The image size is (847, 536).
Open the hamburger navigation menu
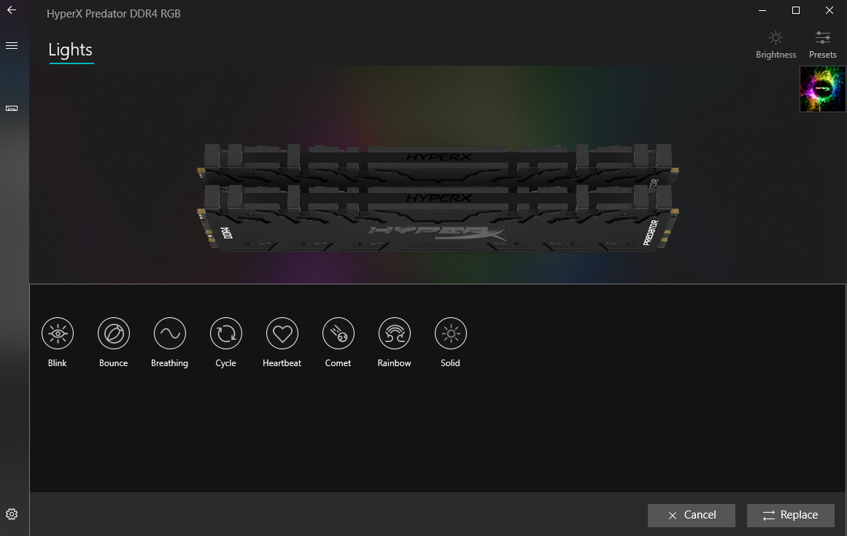click(x=12, y=46)
